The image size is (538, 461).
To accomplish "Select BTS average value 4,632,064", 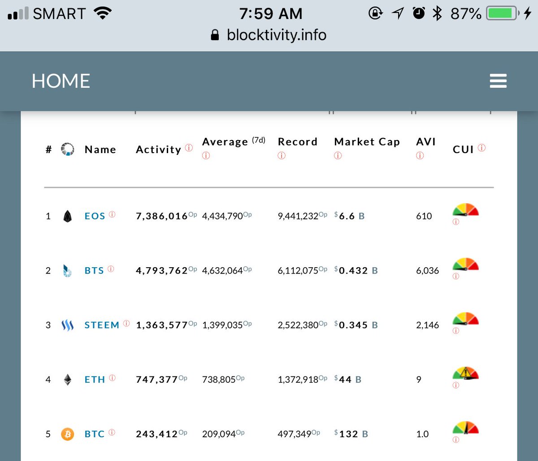I will coord(222,271).
